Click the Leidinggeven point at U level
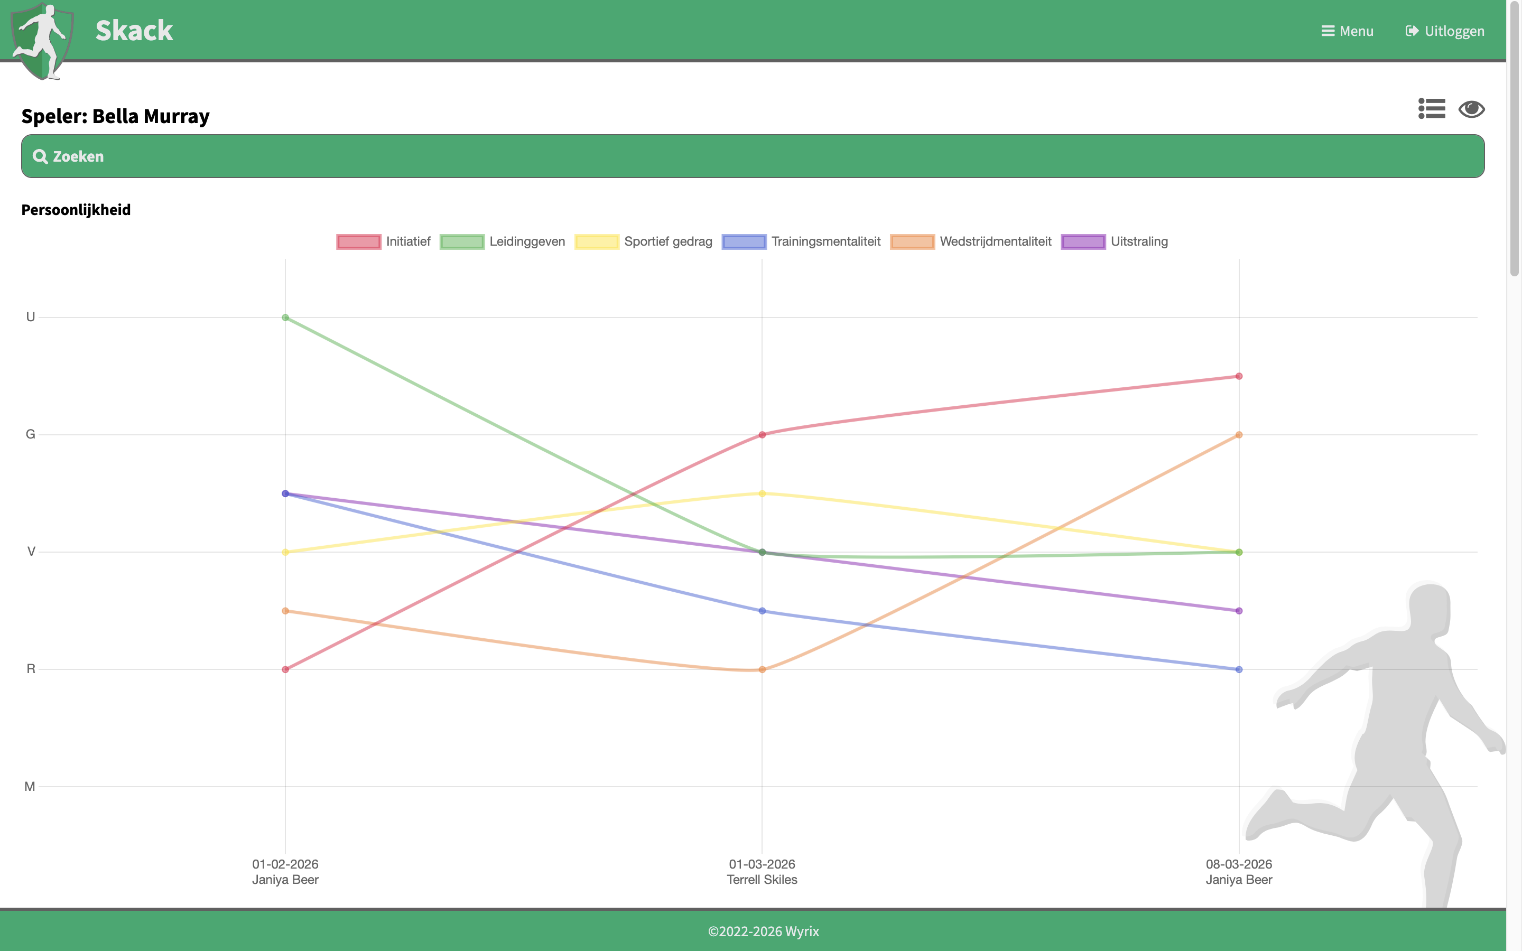Image resolution: width=1522 pixels, height=951 pixels. tap(285, 318)
